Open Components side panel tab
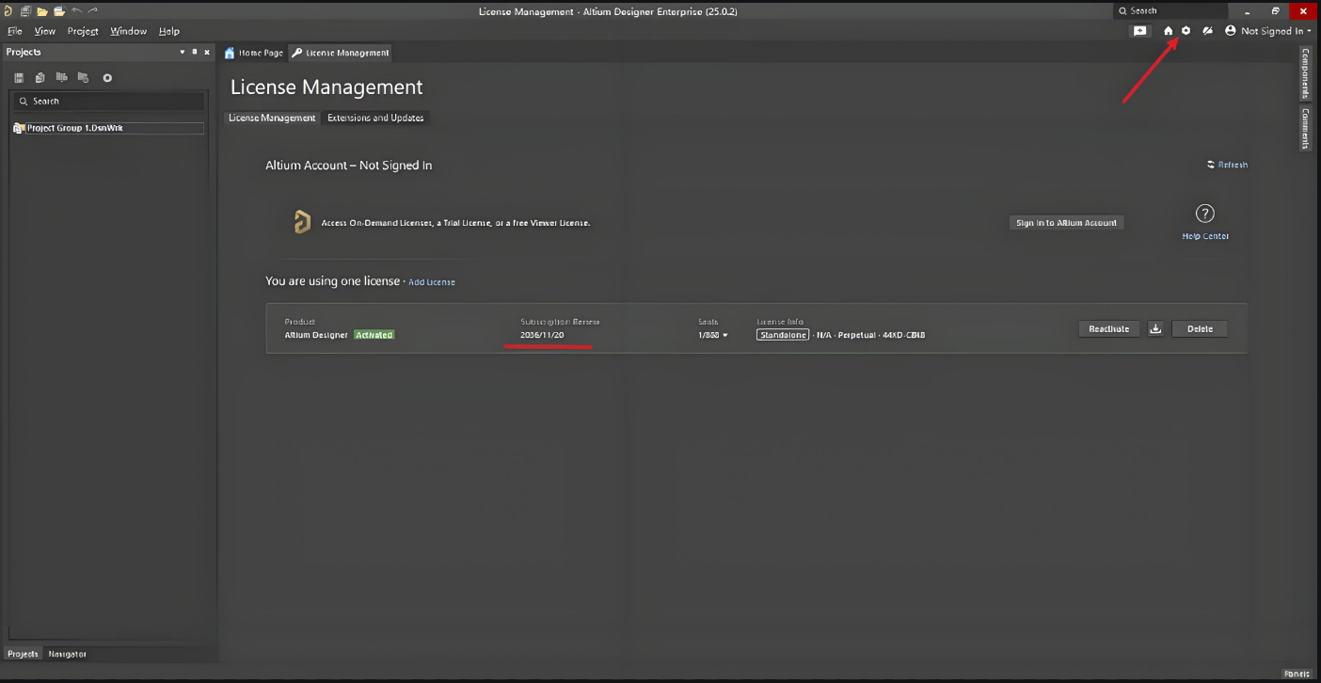This screenshot has height=683, width=1321. [1306, 74]
